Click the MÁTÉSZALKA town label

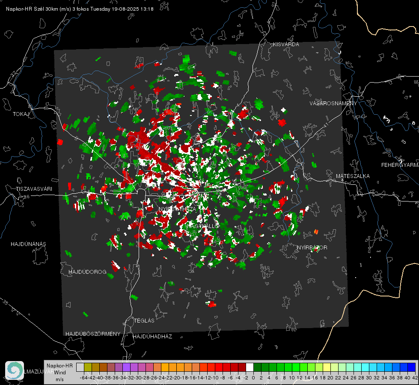(x=353, y=176)
